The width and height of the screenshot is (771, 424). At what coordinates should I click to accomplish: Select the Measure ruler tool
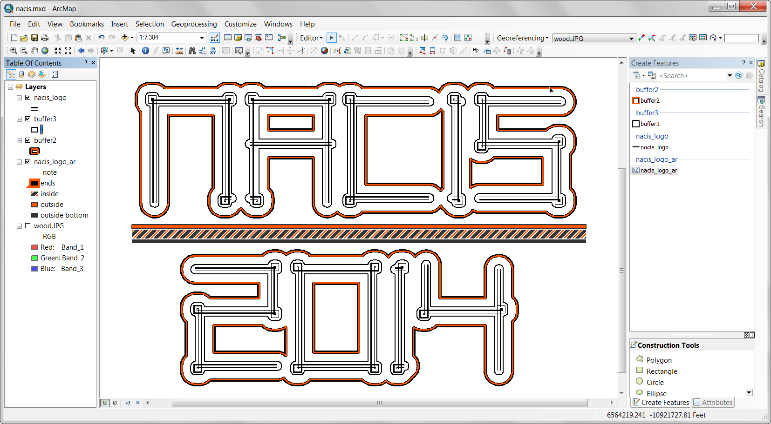179,50
